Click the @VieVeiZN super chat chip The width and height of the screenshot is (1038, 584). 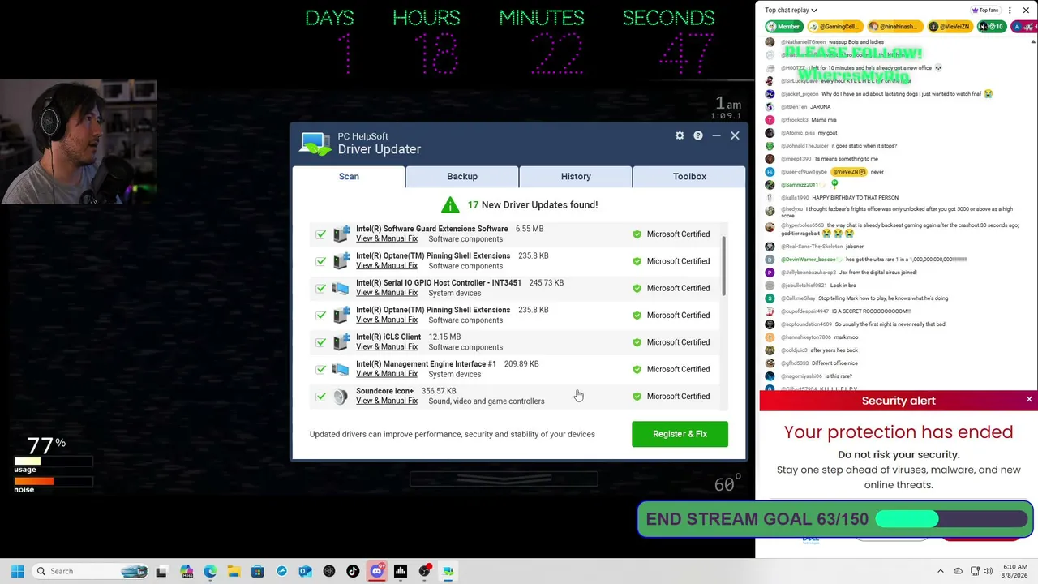950,27
